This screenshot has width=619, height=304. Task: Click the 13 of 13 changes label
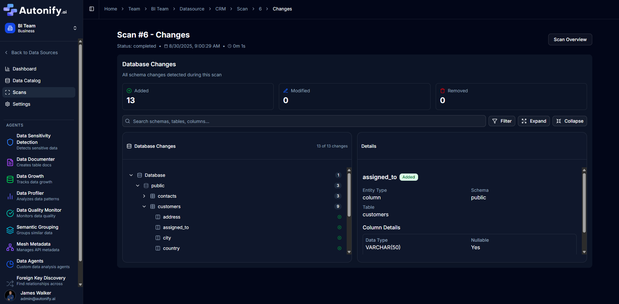point(332,146)
